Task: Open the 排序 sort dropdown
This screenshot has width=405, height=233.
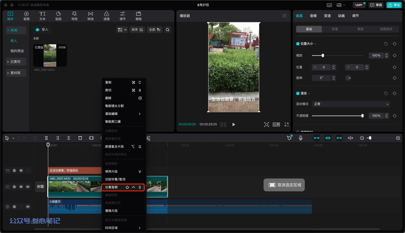Action: coord(137,30)
